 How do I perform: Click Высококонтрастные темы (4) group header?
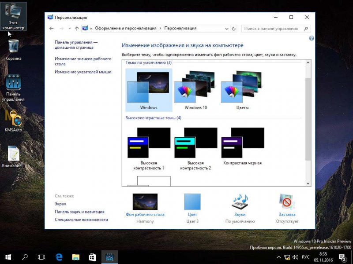[153, 118]
